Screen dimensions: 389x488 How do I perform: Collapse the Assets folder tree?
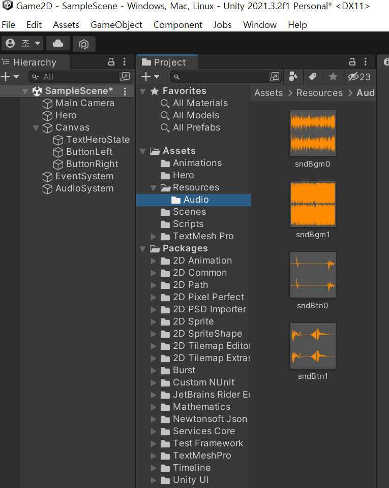[143, 151]
